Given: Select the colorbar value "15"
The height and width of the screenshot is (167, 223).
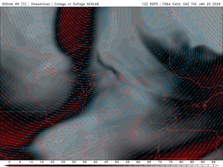Looking at the screenshot, I should click(x=42, y=162).
